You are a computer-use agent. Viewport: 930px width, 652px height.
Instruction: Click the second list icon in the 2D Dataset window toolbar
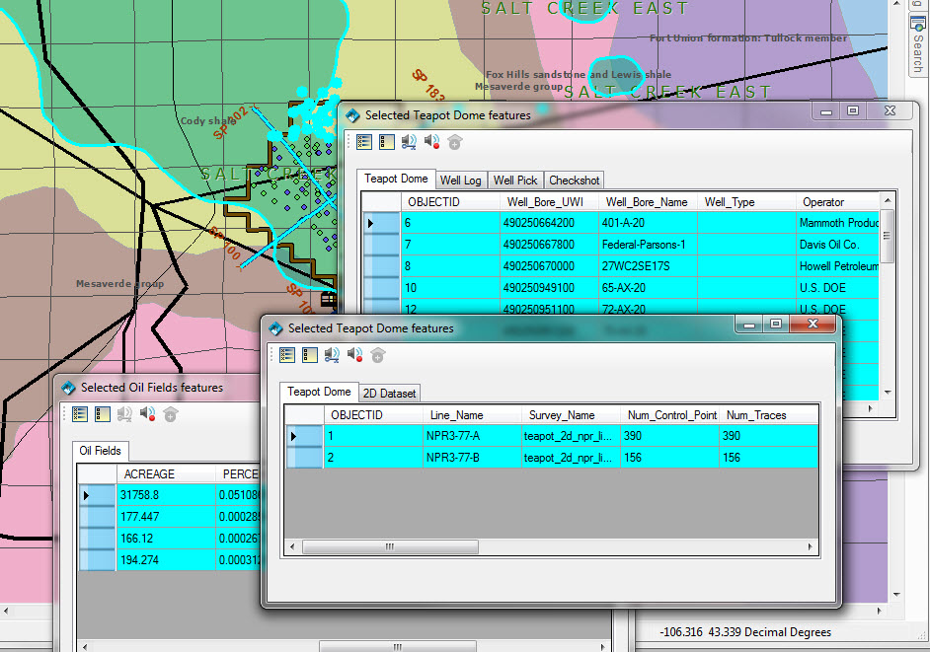coord(310,355)
